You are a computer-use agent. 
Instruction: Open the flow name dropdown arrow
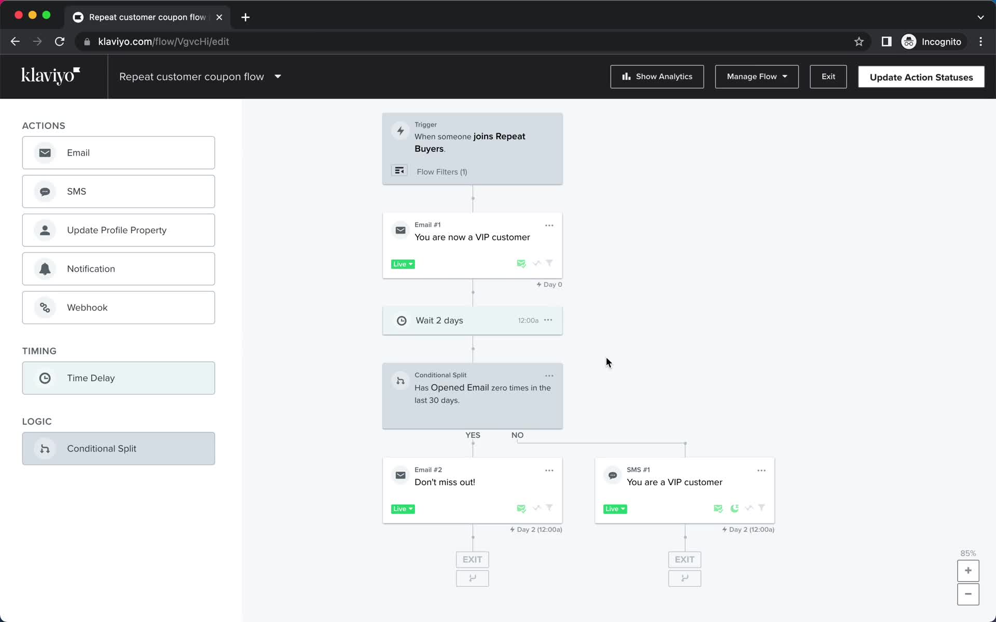pos(278,77)
